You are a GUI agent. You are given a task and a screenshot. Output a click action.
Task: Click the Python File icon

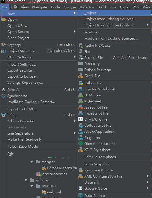pyautogui.click(x=80, y=83)
